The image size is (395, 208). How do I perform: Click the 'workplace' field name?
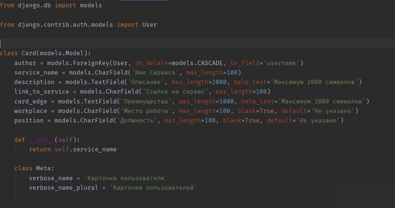tap(31, 111)
